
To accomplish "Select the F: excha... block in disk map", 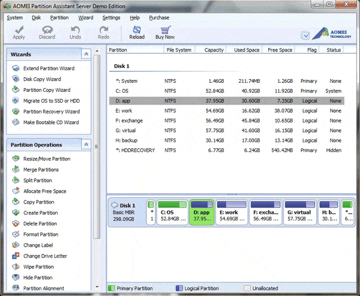I will pos(266,212).
